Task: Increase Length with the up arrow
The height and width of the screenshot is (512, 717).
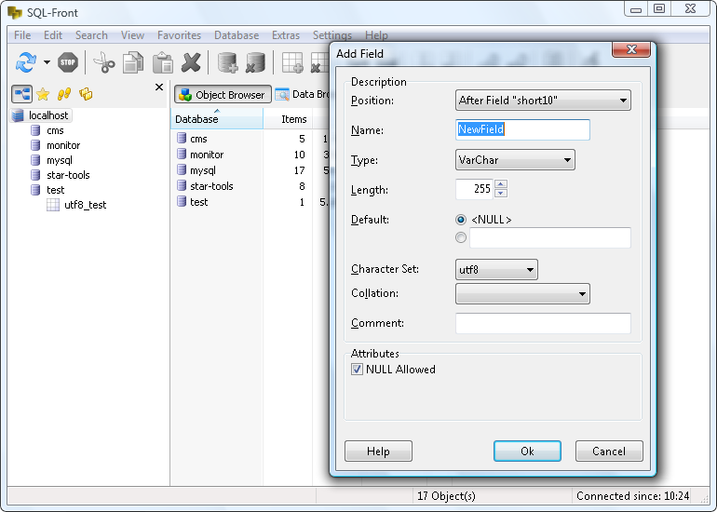Action: pyautogui.click(x=501, y=184)
